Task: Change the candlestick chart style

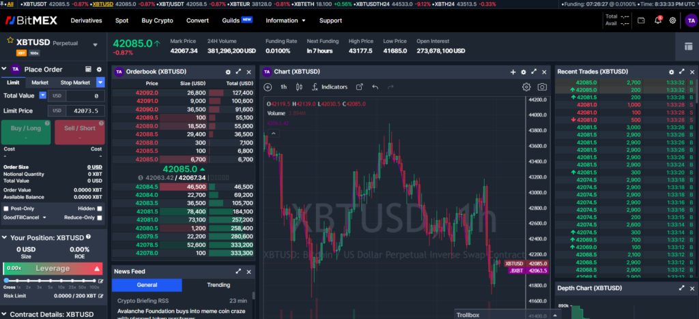Action: click(299, 87)
